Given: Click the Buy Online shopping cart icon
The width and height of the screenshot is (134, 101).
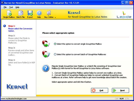Looking at the screenshot, I should tap(49, 13).
